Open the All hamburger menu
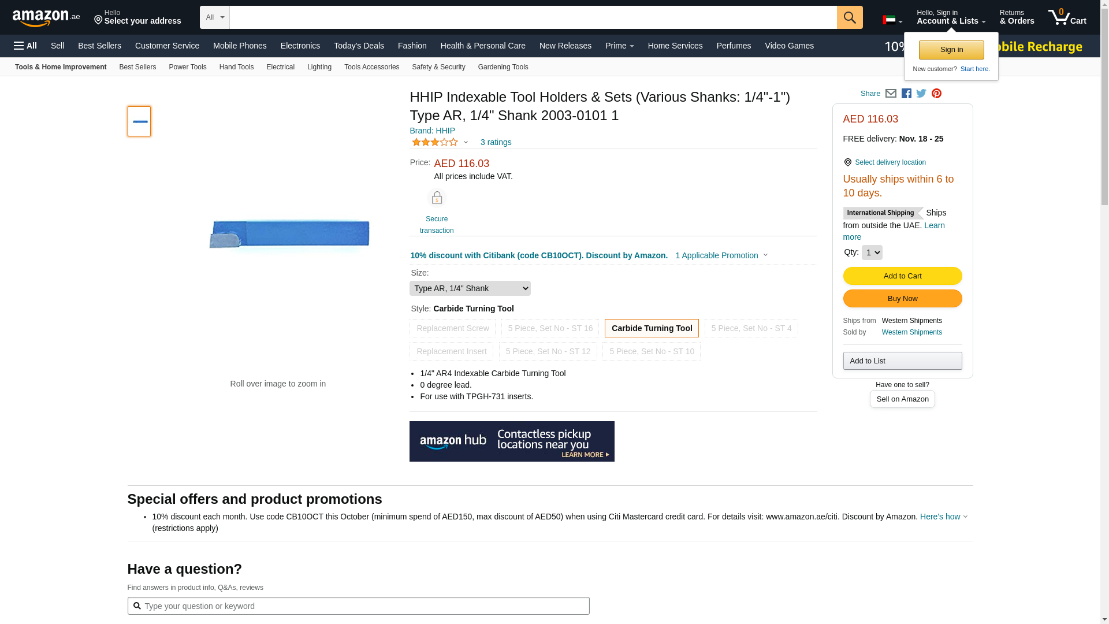 [25, 46]
